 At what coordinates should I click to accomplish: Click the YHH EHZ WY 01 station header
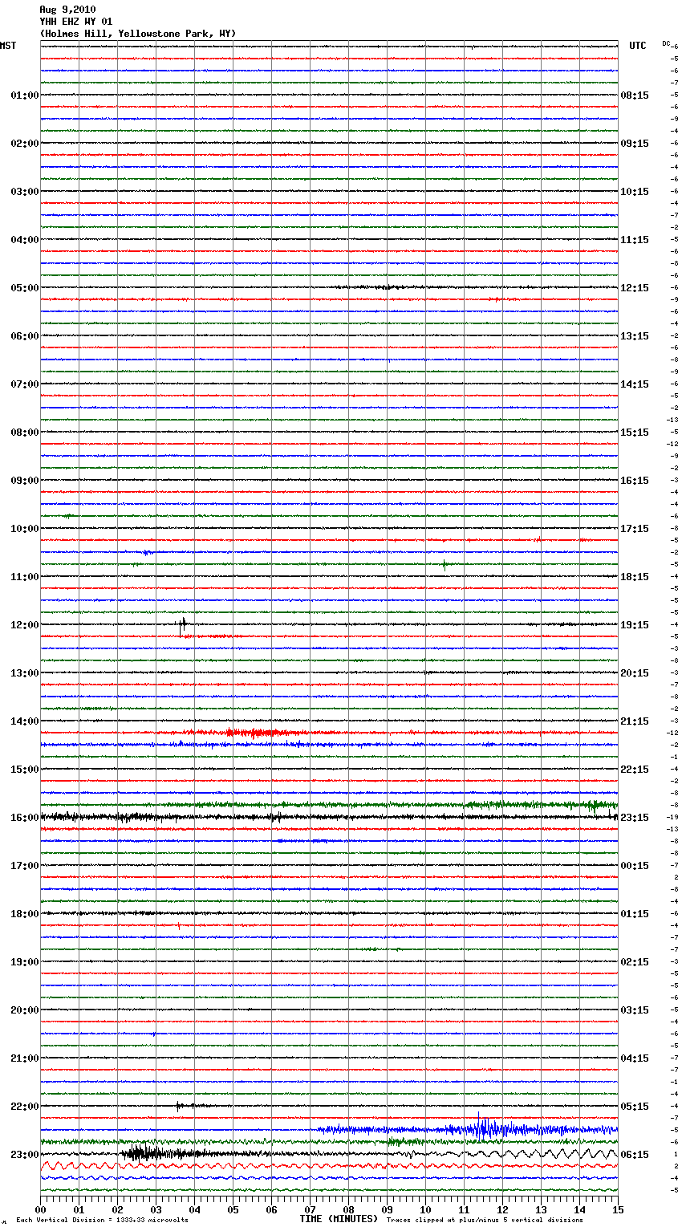[x=76, y=22]
